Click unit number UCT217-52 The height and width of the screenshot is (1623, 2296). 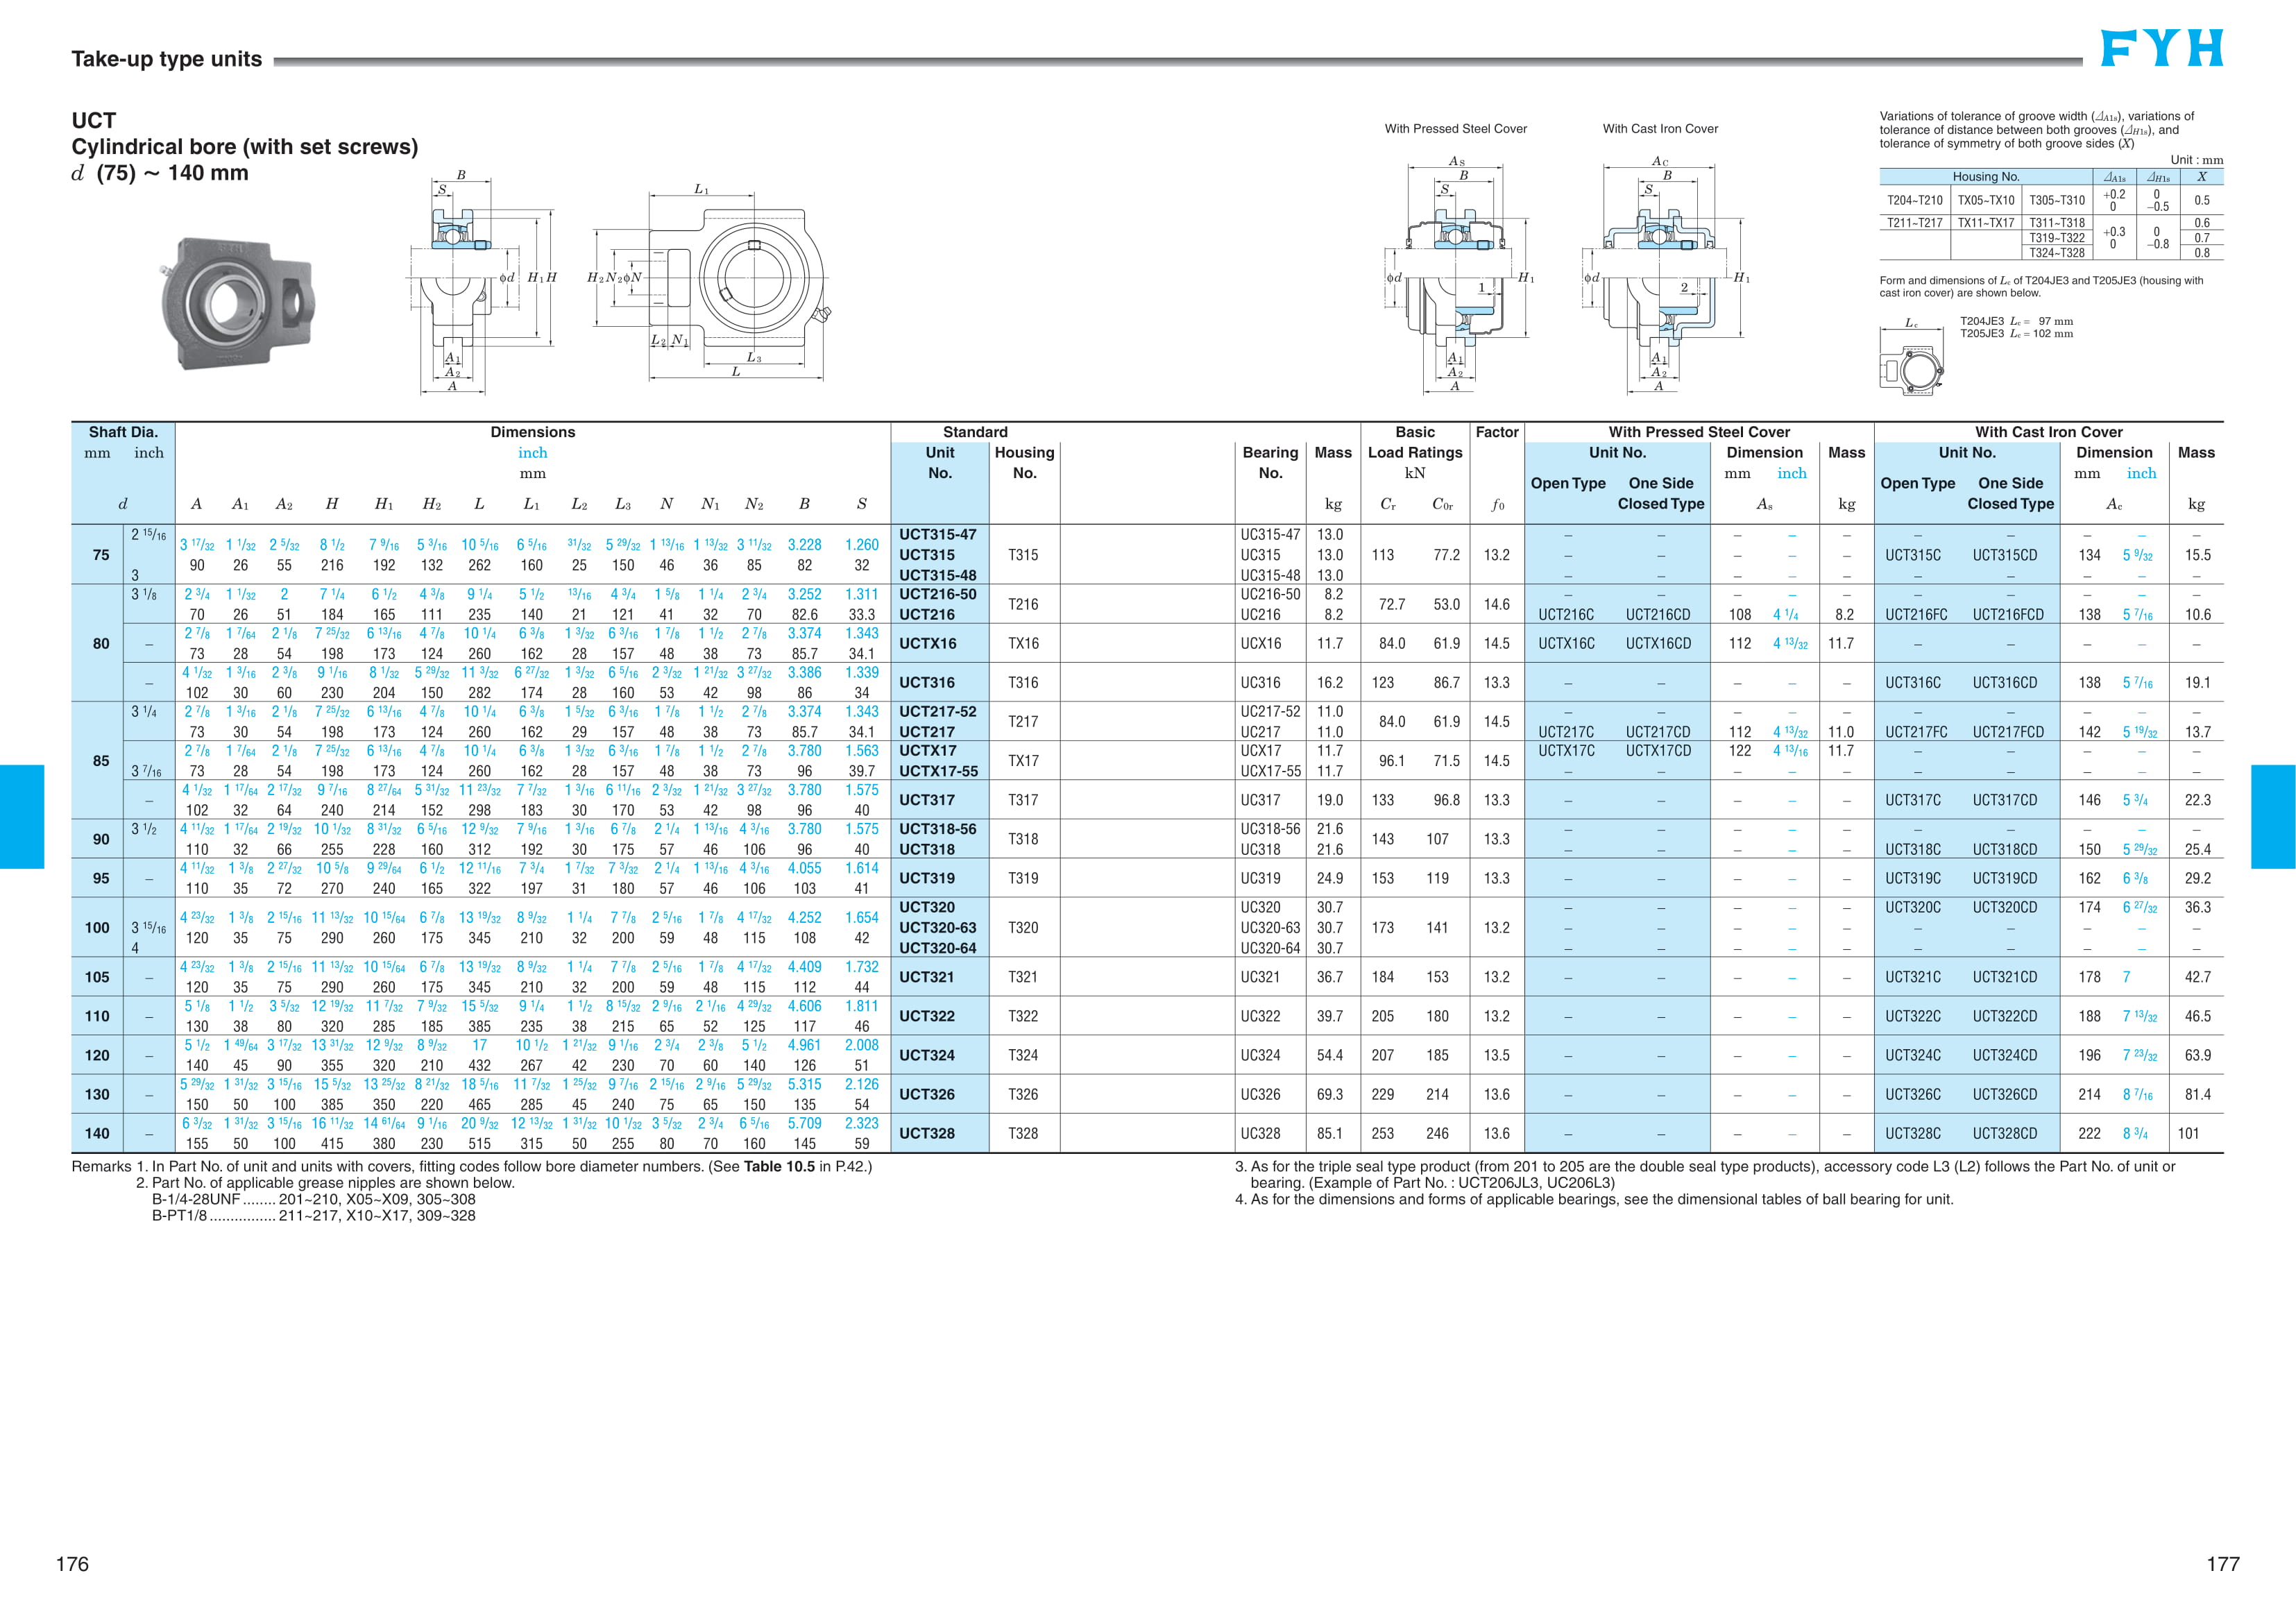point(938,711)
